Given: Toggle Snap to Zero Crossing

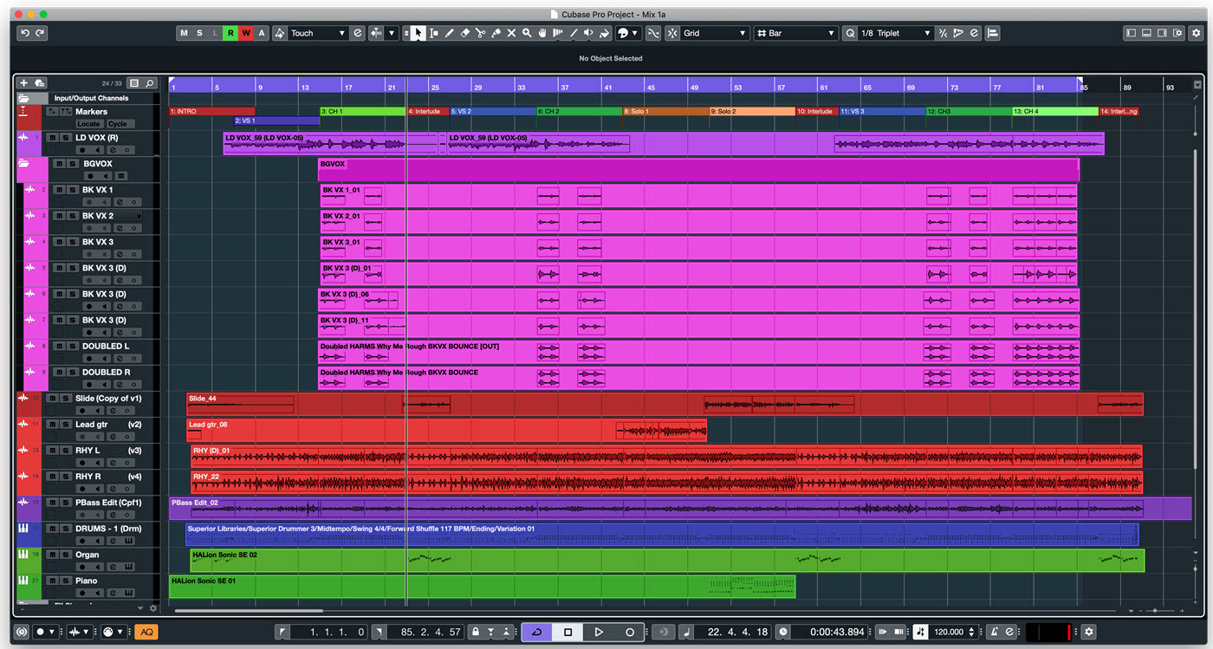Looking at the screenshot, I should (653, 33).
